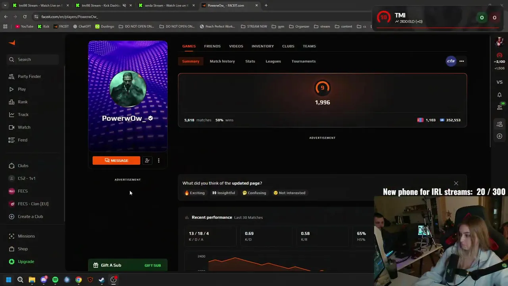Dismiss the feedback prompt with the X
The width and height of the screenshot is (508, 286).
coord(456,183)
